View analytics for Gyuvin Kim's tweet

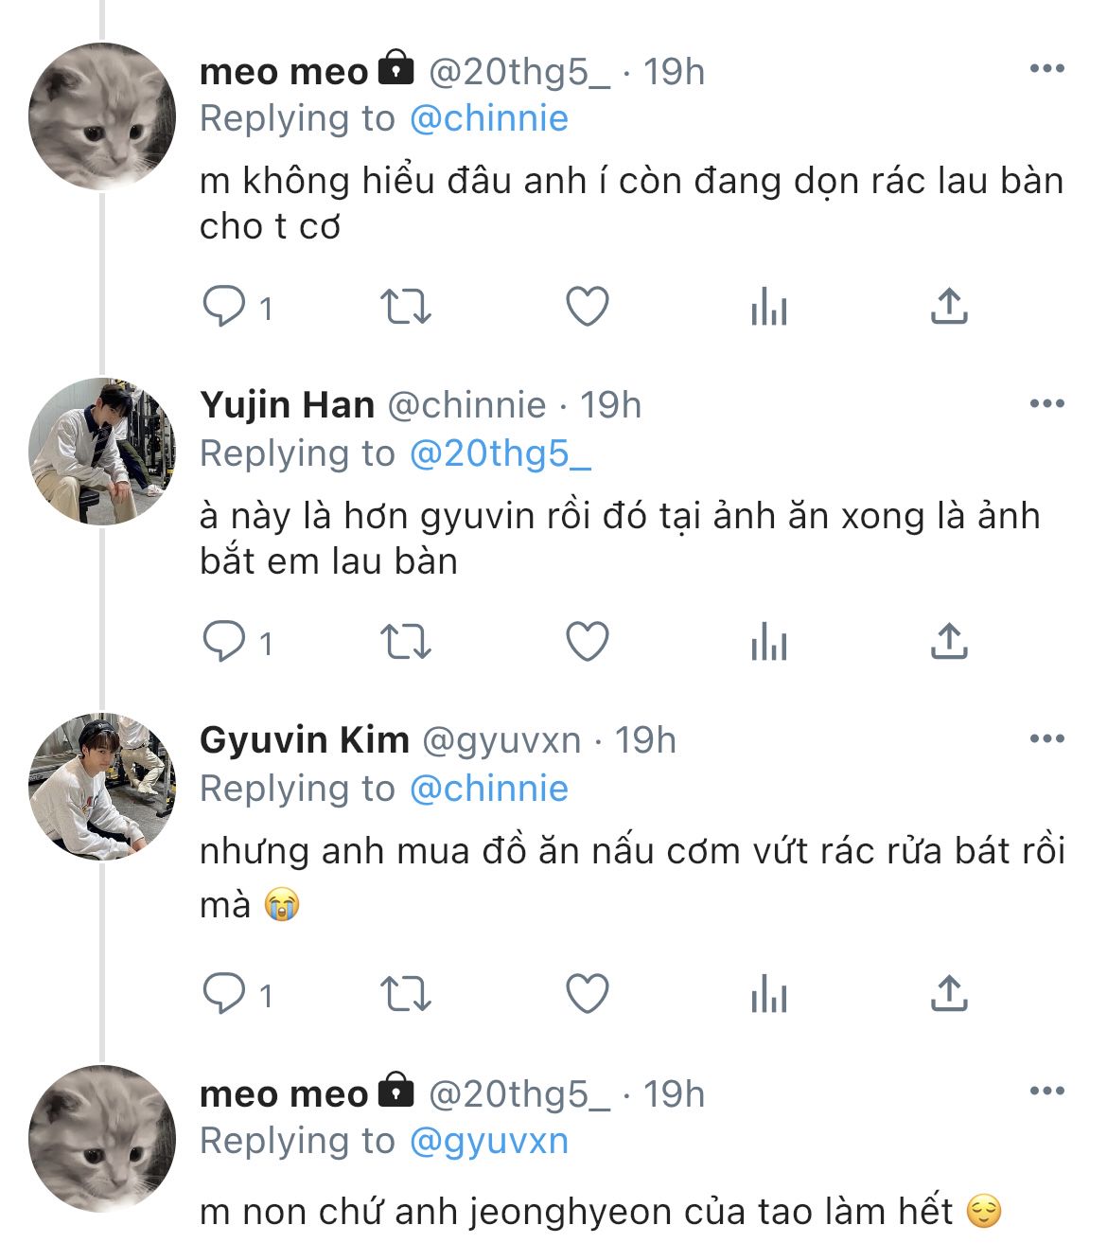pyautogui.click(x=768, y=994)
